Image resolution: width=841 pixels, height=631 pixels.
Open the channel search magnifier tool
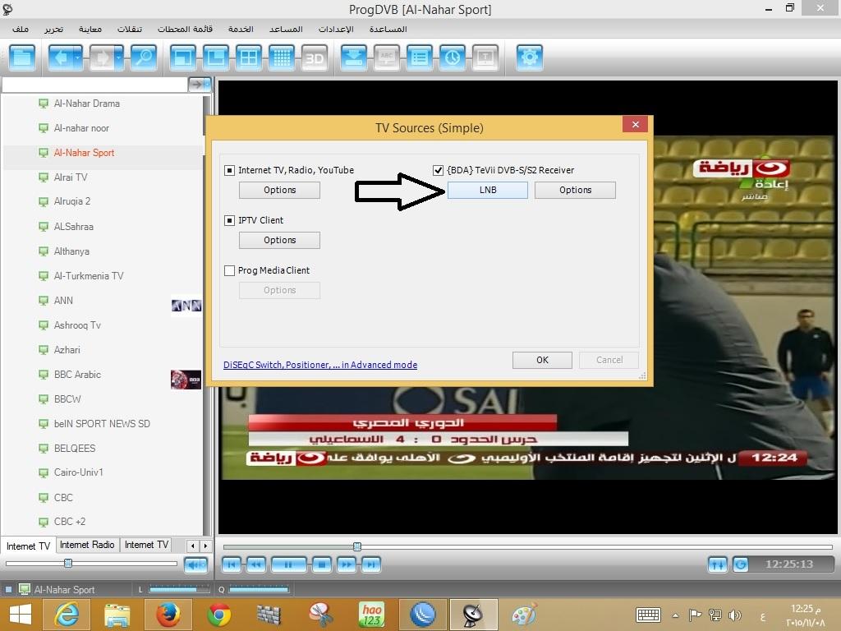144,57
